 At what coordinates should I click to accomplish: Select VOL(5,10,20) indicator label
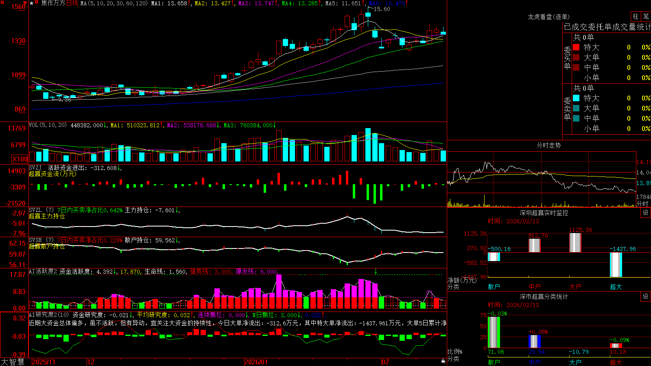pyautogui.click(x=48, y=125)
